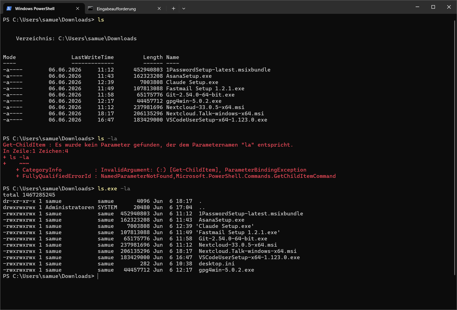This screenshot has height=310, width=457.
Task: Click Fastmail Setup 1.2.1.exe in first listing
Action: [205, 88]
